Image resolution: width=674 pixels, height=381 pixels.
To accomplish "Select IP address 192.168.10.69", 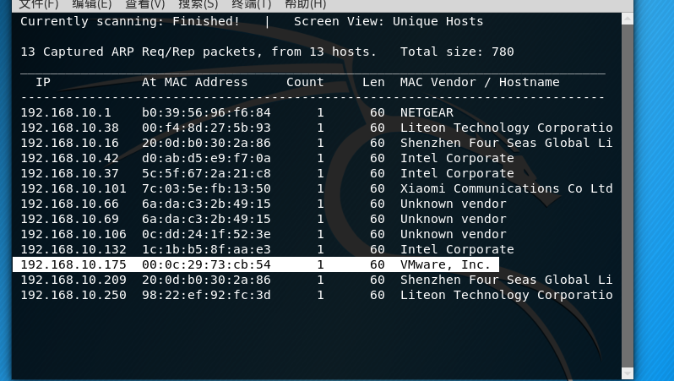I will click(69, 219).
